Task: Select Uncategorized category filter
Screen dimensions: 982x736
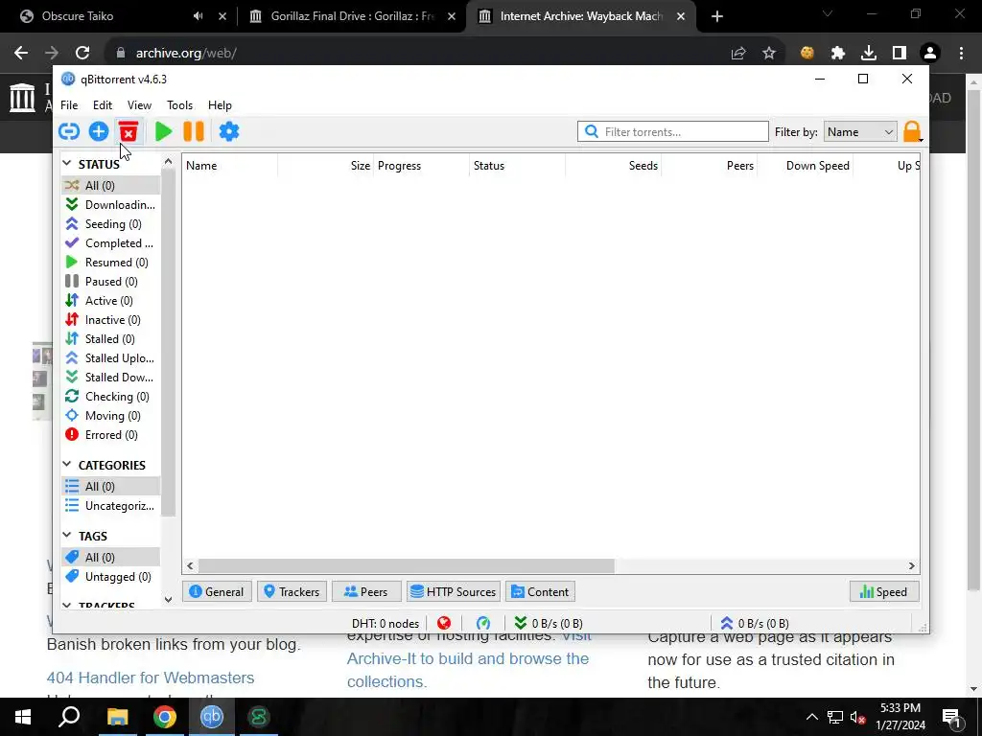Action: (111, 506)
